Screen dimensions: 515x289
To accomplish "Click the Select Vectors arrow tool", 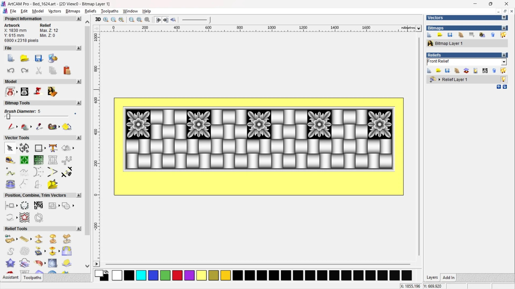I will 10,148.
